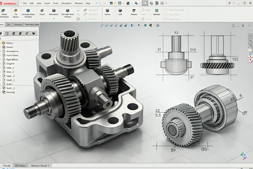Open the dropdown arrow beside Help menu

(x=92, y=3)
